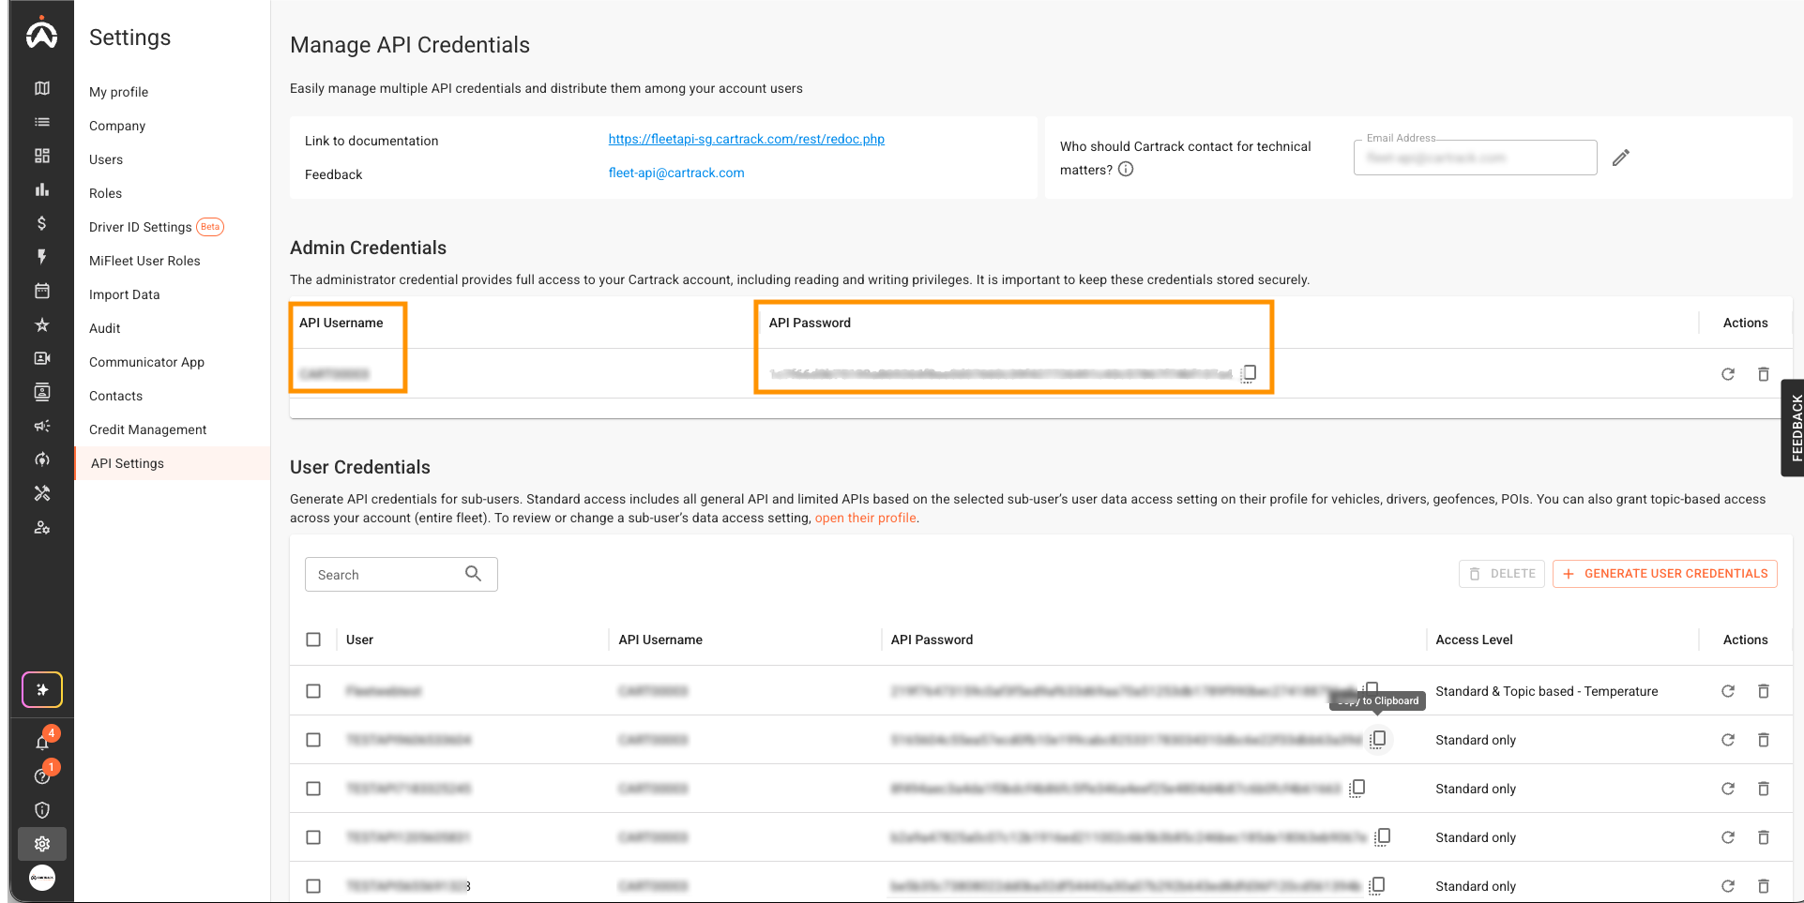Image resolution: width=1804 pixels, height=903 pixels.
Task: Regenerate the Admin credential using refresh icon
Action: (1729, 373)
